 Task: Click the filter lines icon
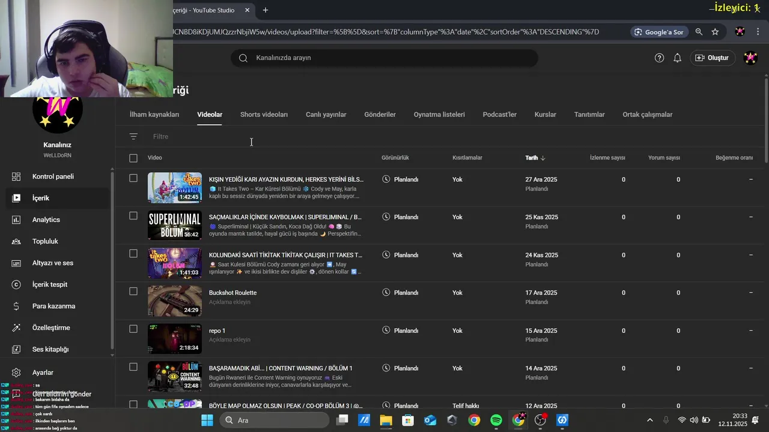(x=133, y=137)
